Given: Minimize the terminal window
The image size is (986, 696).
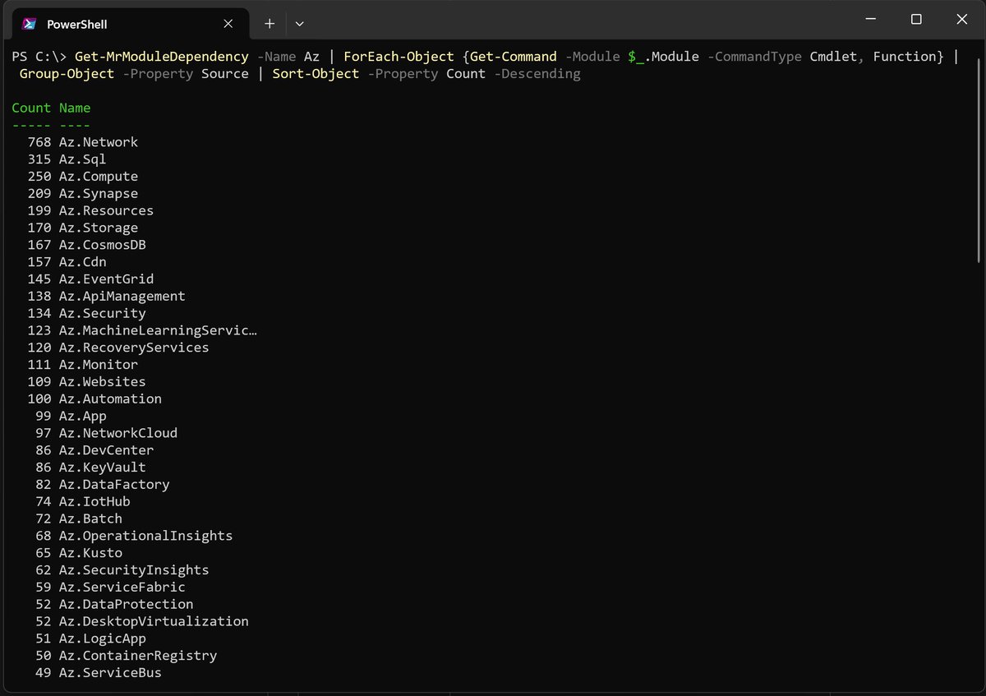Looking at the screenshot, I should point(870,19).
